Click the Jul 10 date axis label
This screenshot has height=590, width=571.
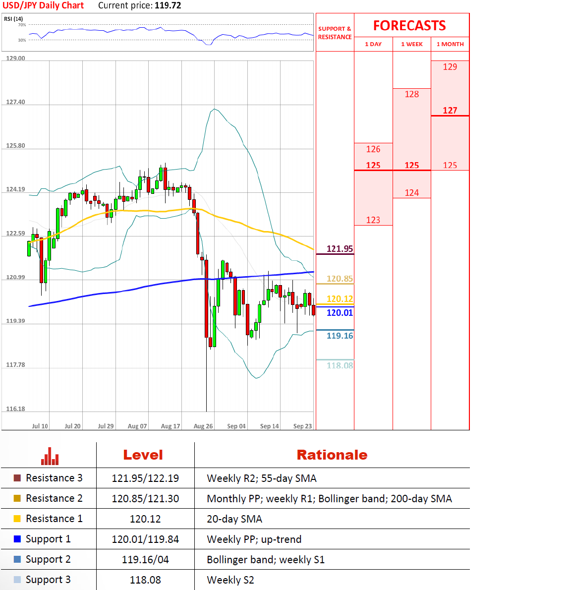pyautogui.click(x=40, y=426)
